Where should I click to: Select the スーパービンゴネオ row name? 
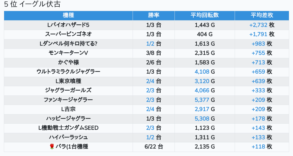click(x=68, y=34)
